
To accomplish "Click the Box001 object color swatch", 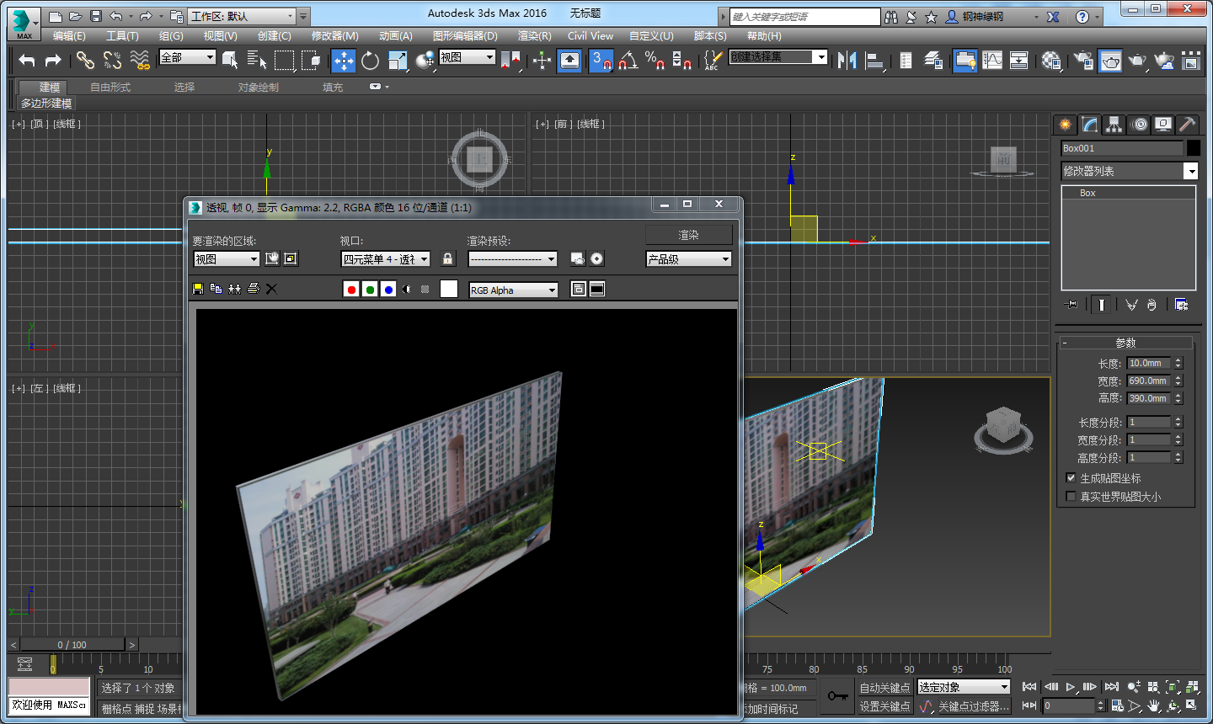I will (x=1193, y=148).
